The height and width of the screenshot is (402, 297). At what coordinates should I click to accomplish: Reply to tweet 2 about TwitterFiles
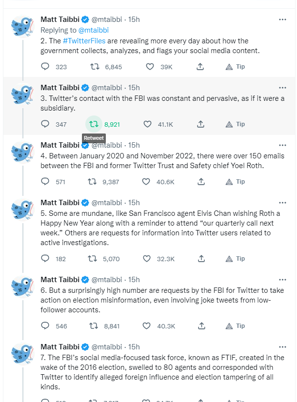coord(45,67)
